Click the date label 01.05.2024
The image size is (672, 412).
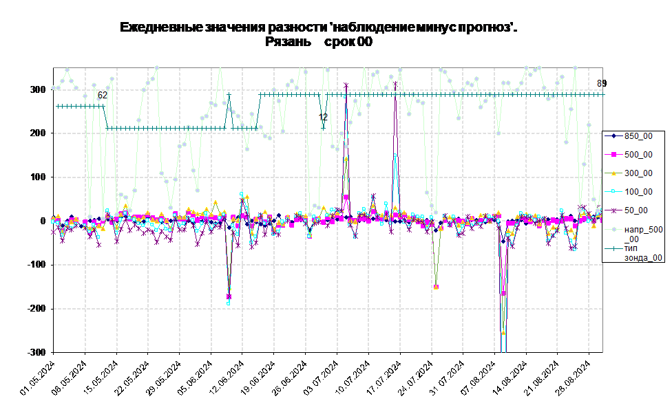[x=38, y=378]
